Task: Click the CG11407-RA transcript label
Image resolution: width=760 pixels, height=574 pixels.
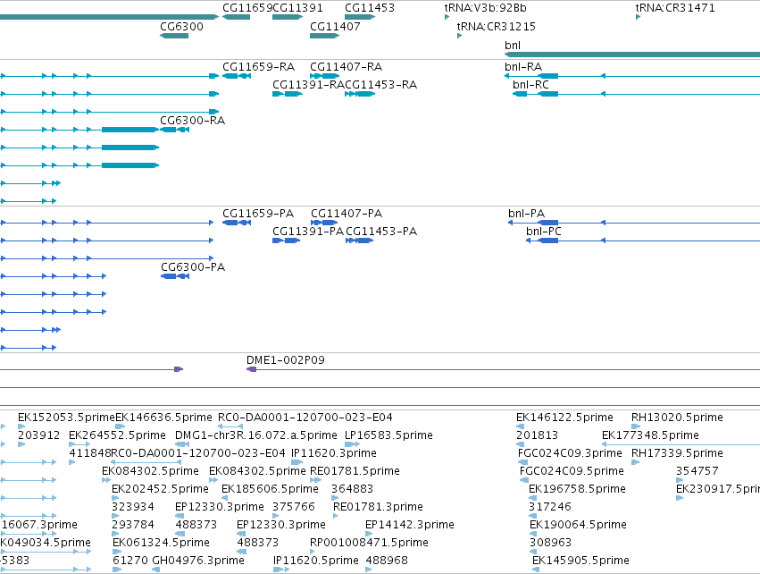Action: pyautogui.click(x=347, y=66)
